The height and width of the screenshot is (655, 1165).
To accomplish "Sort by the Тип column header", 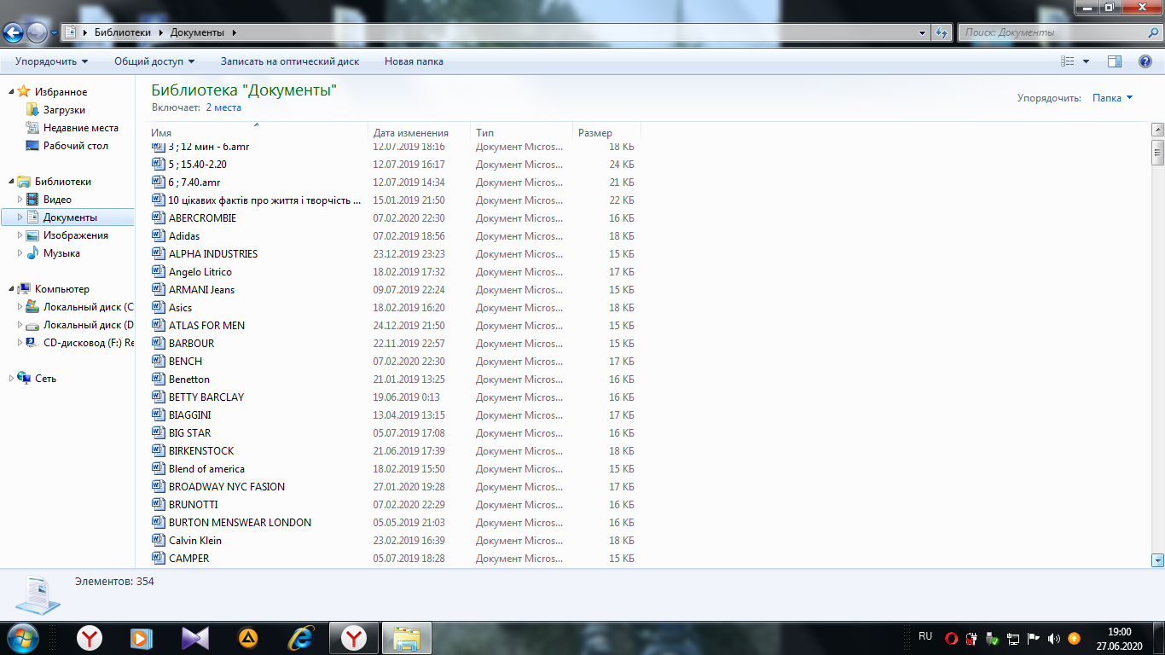I will [522, 132].
